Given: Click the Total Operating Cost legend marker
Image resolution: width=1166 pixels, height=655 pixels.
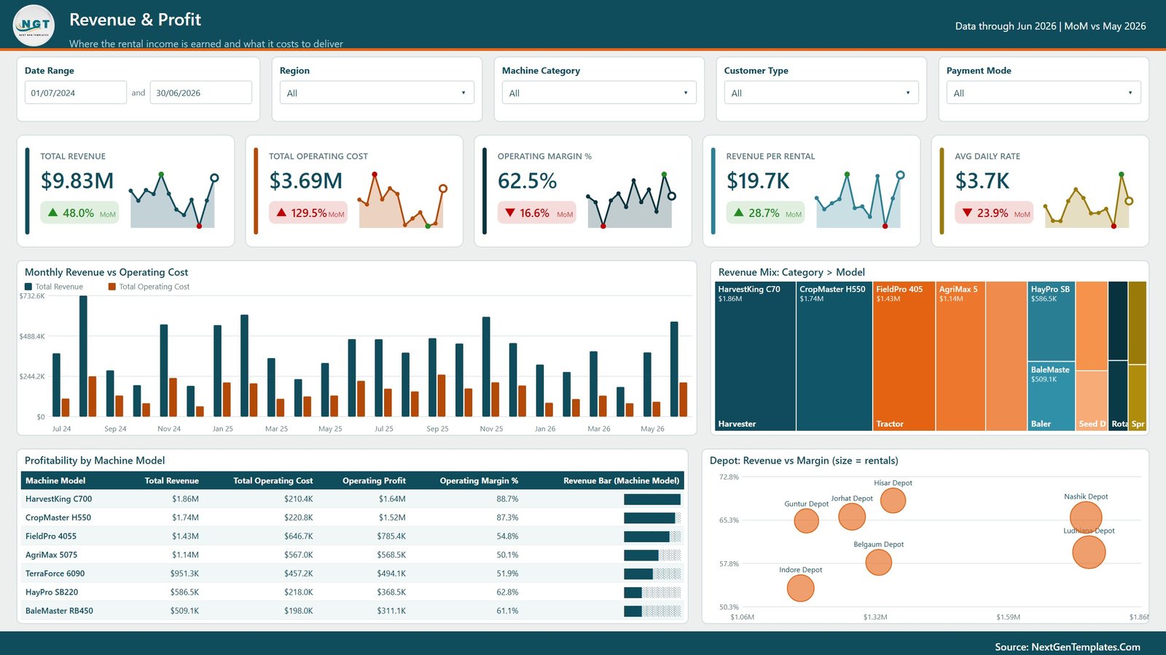Looking at the screenshot, I should point(112,287).
